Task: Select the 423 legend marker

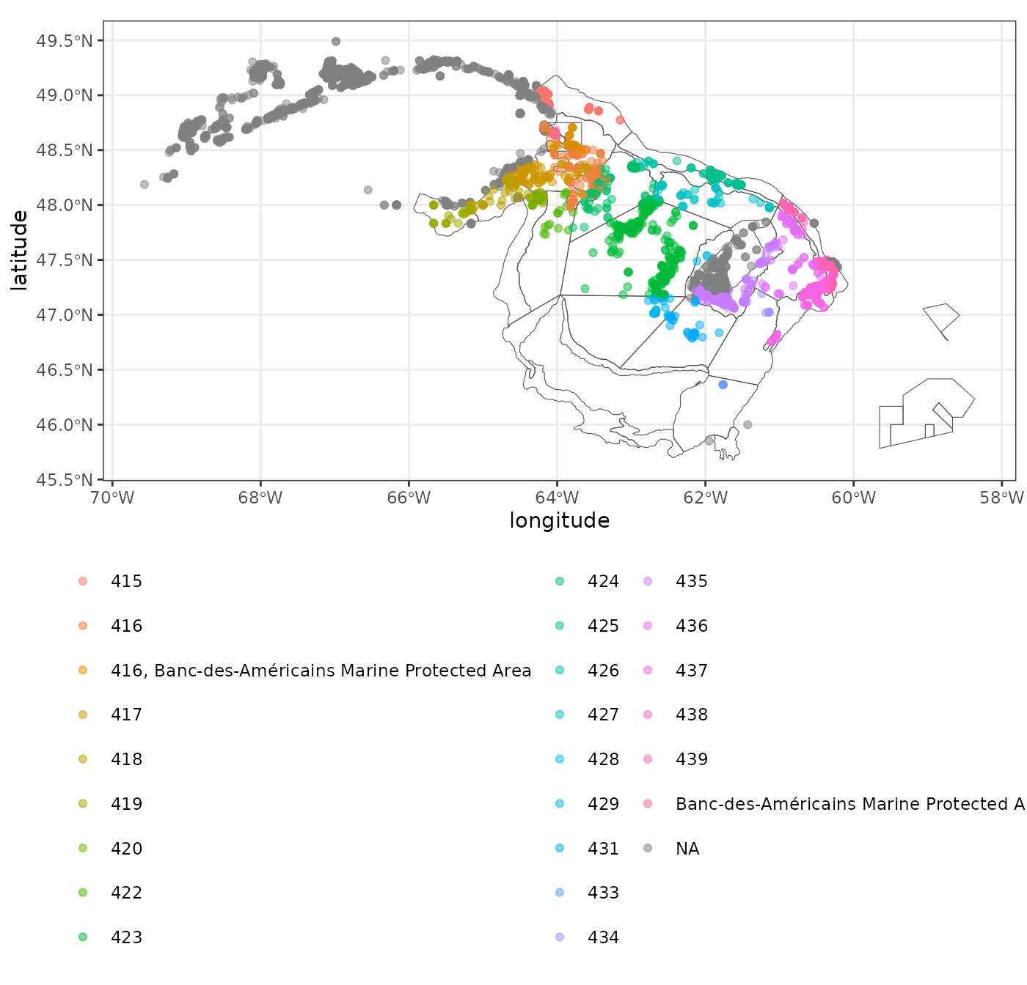Action: (x=83, y=937)
